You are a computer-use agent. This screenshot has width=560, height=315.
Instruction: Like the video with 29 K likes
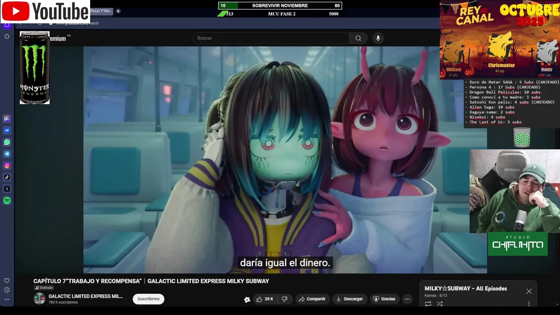[x=265, y=299]
